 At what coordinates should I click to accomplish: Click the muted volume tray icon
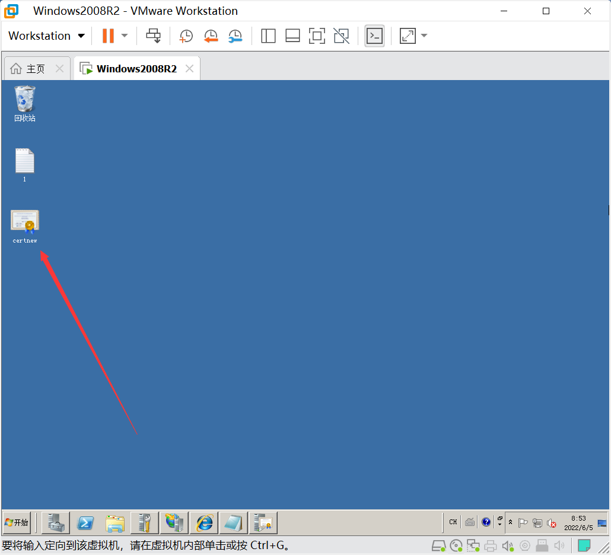point(551,522)
